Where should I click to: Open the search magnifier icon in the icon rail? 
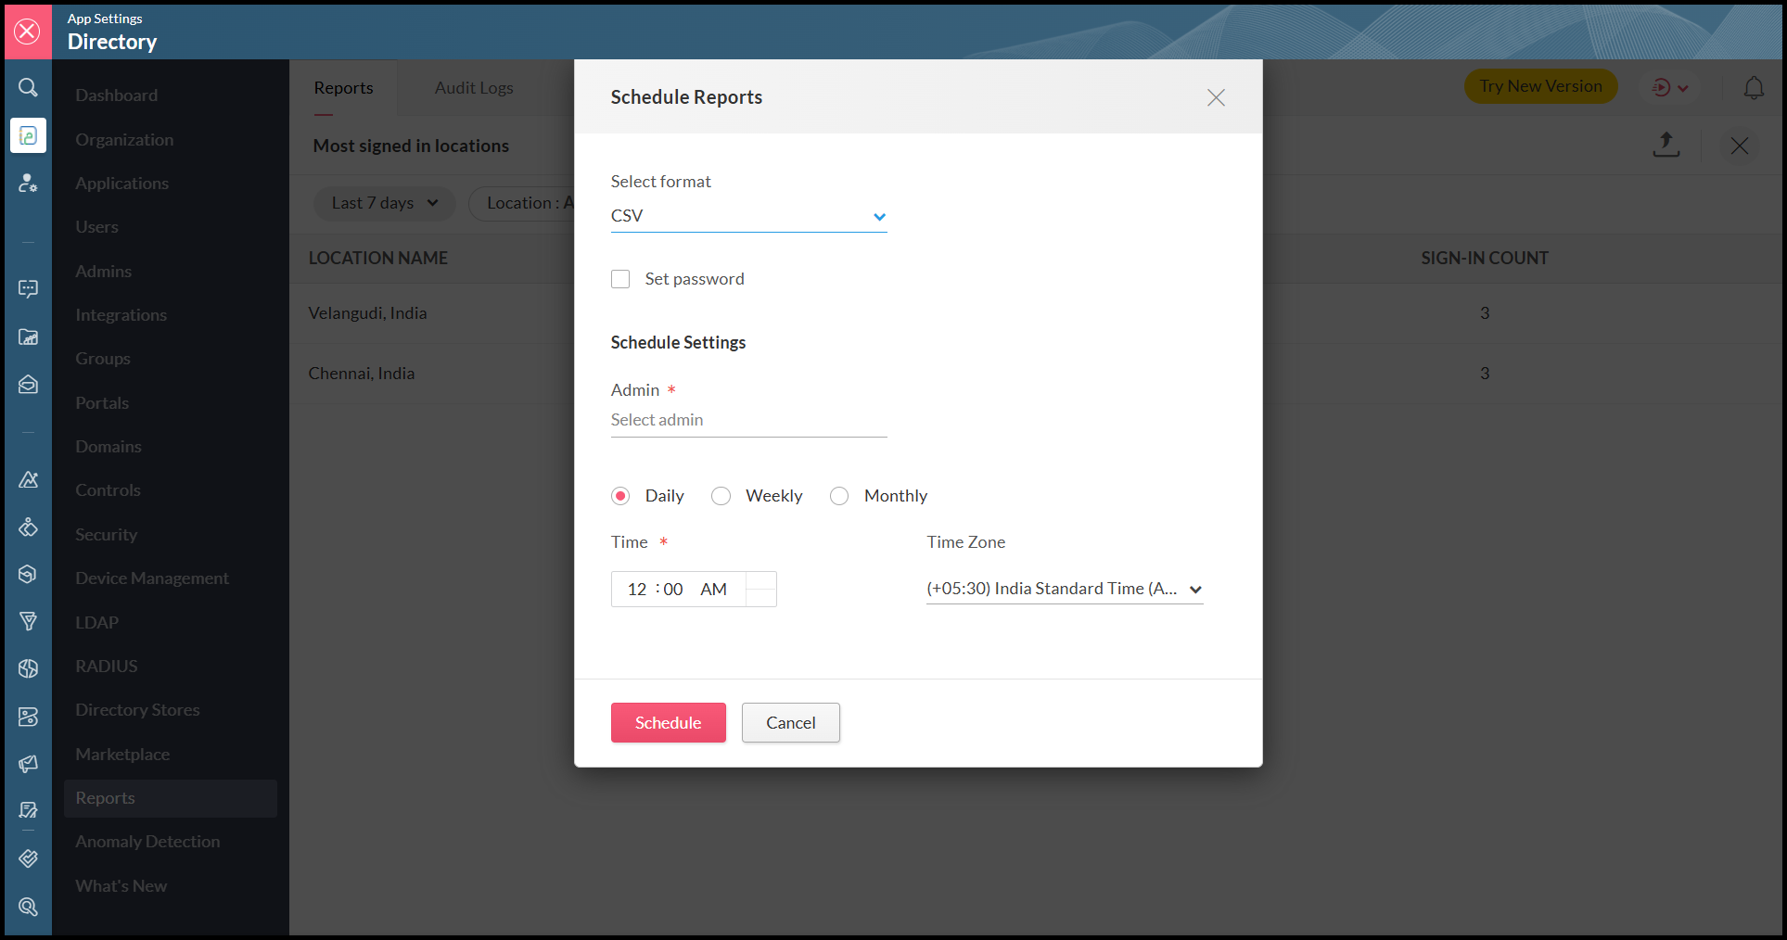click(29, 87)
